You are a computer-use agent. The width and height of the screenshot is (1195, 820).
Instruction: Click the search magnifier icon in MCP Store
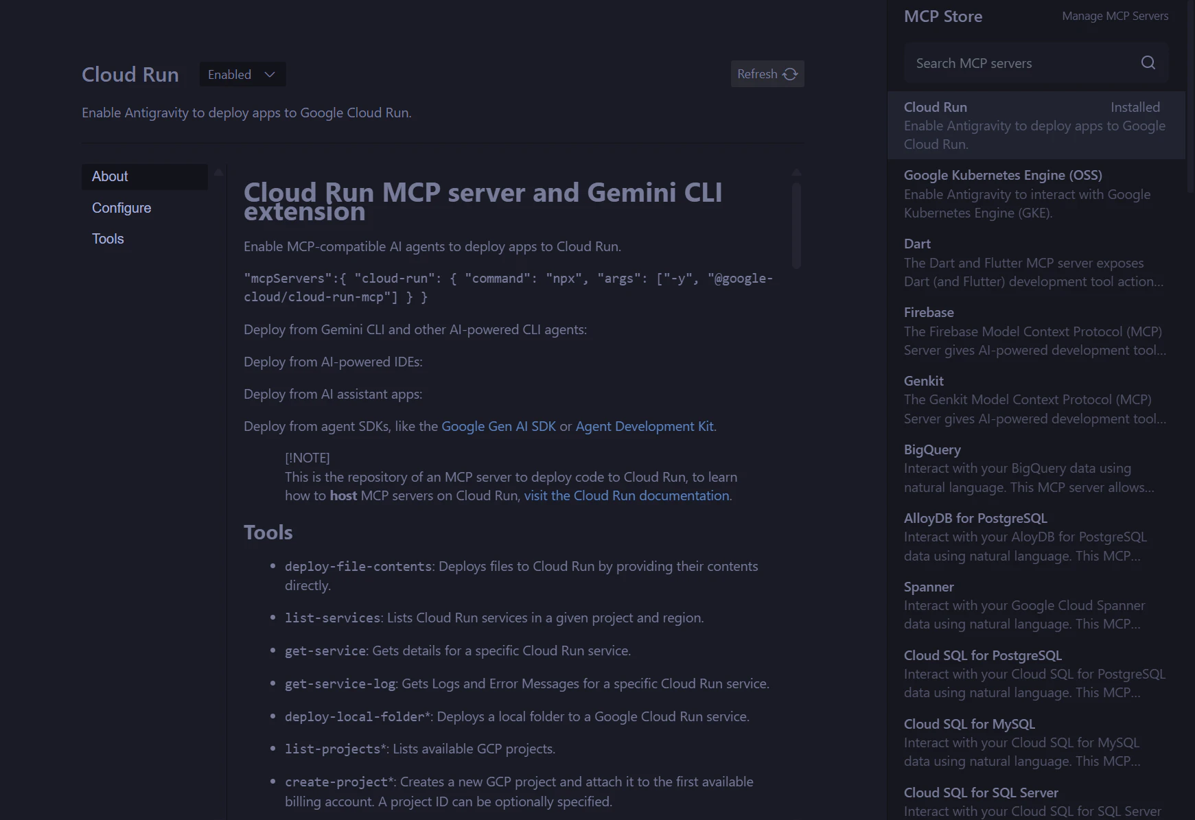[1148, 63]
